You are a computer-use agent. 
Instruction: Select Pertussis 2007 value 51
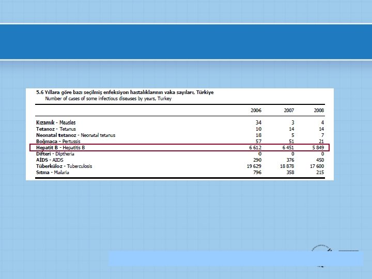pos(291,142)
